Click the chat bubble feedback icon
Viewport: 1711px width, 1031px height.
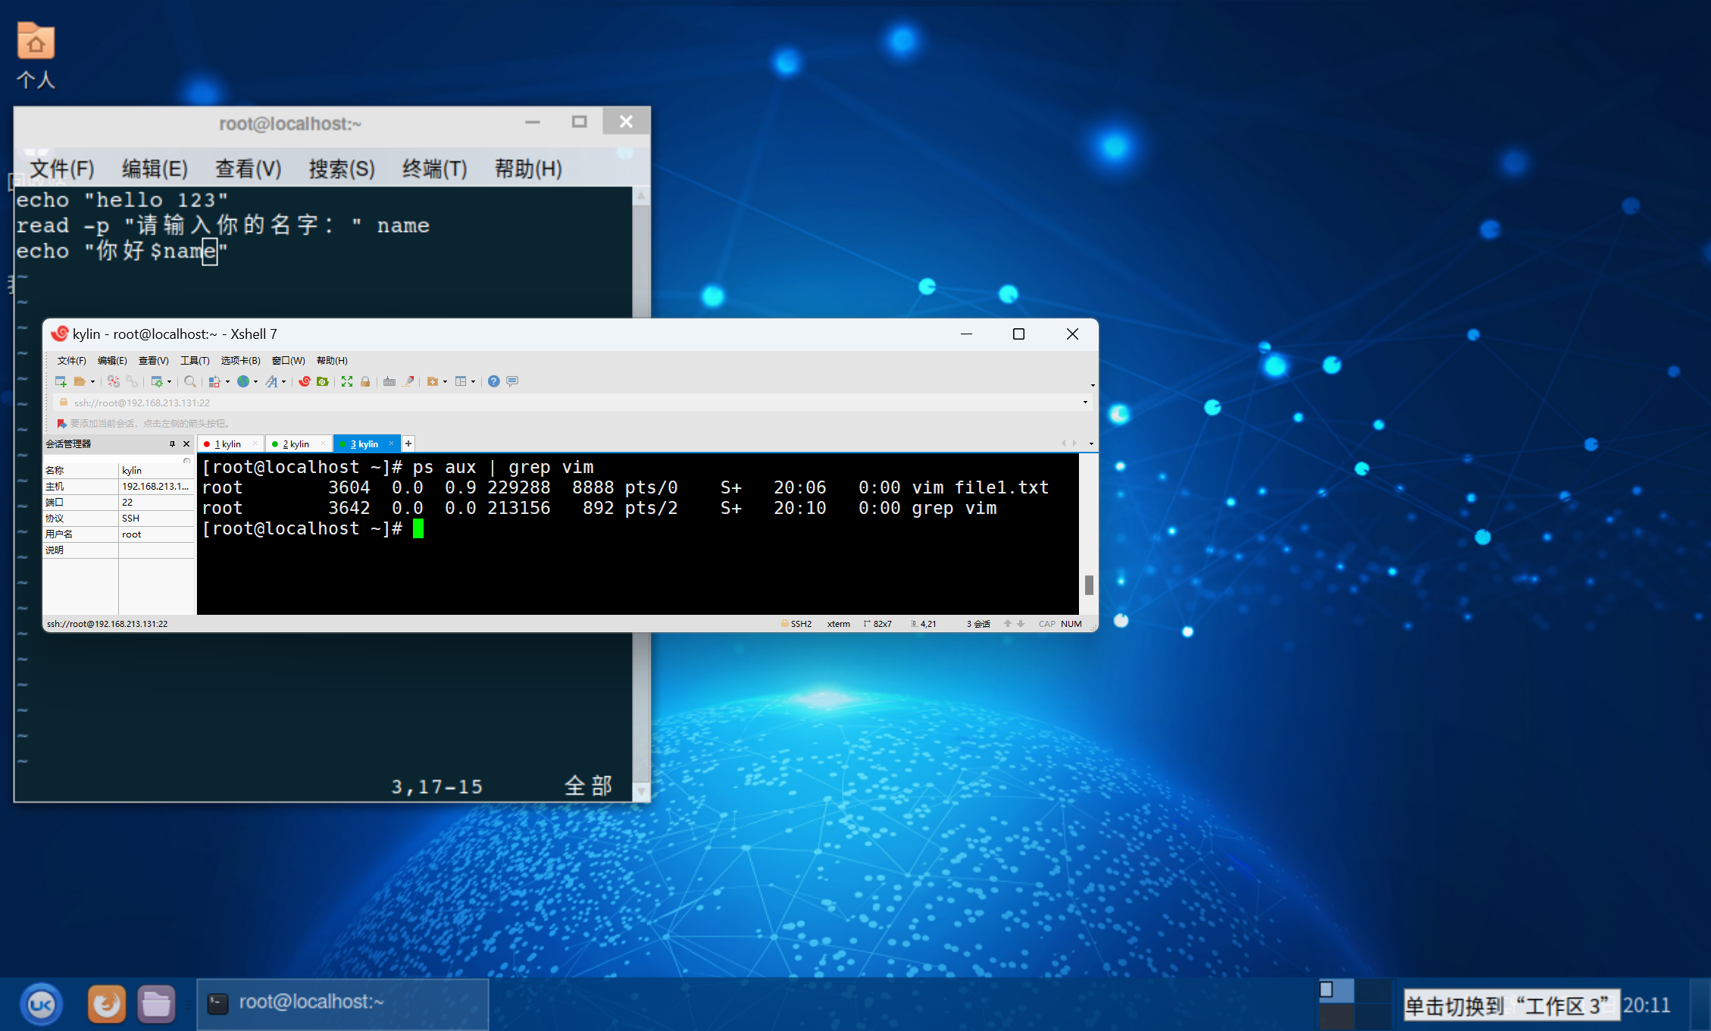512,381
